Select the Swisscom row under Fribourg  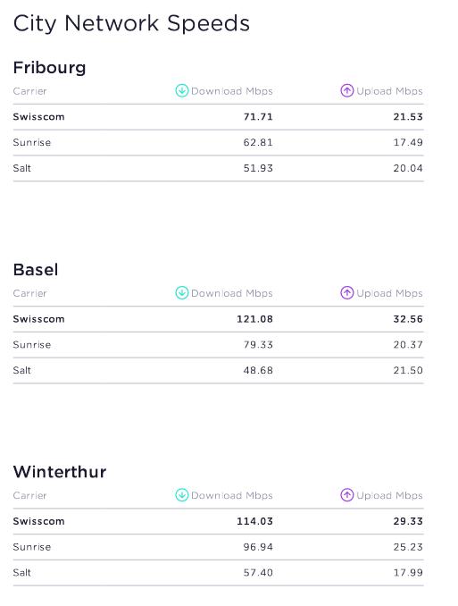[218, 117]
